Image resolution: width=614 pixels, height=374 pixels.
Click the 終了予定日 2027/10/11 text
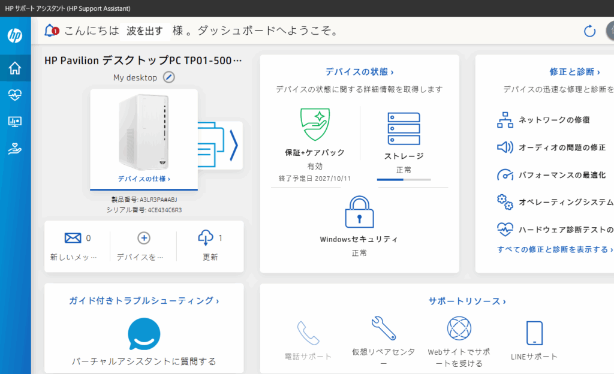[315, 179]
